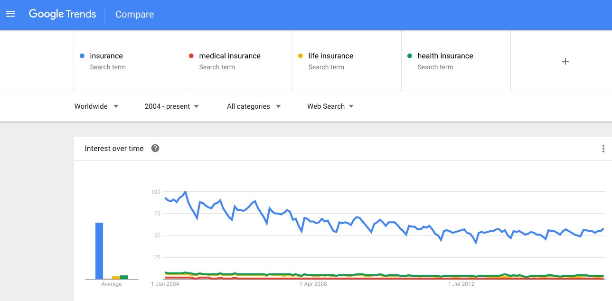Open the 2004 - present time range dropdown
The image size is (612, 301).
click(x=172, y=106)
